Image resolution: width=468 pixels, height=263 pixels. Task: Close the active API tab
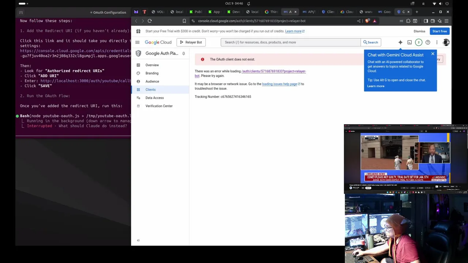(295, 12)
